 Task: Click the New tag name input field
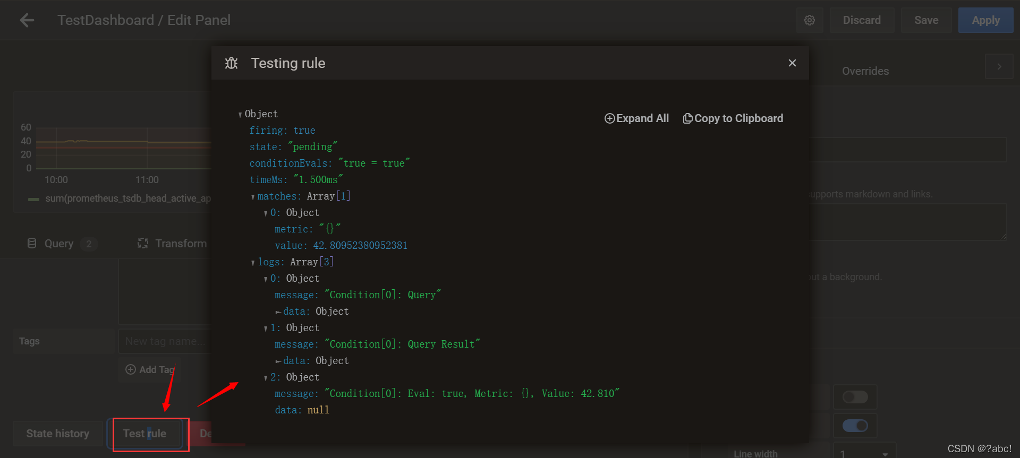pos(165,341)
